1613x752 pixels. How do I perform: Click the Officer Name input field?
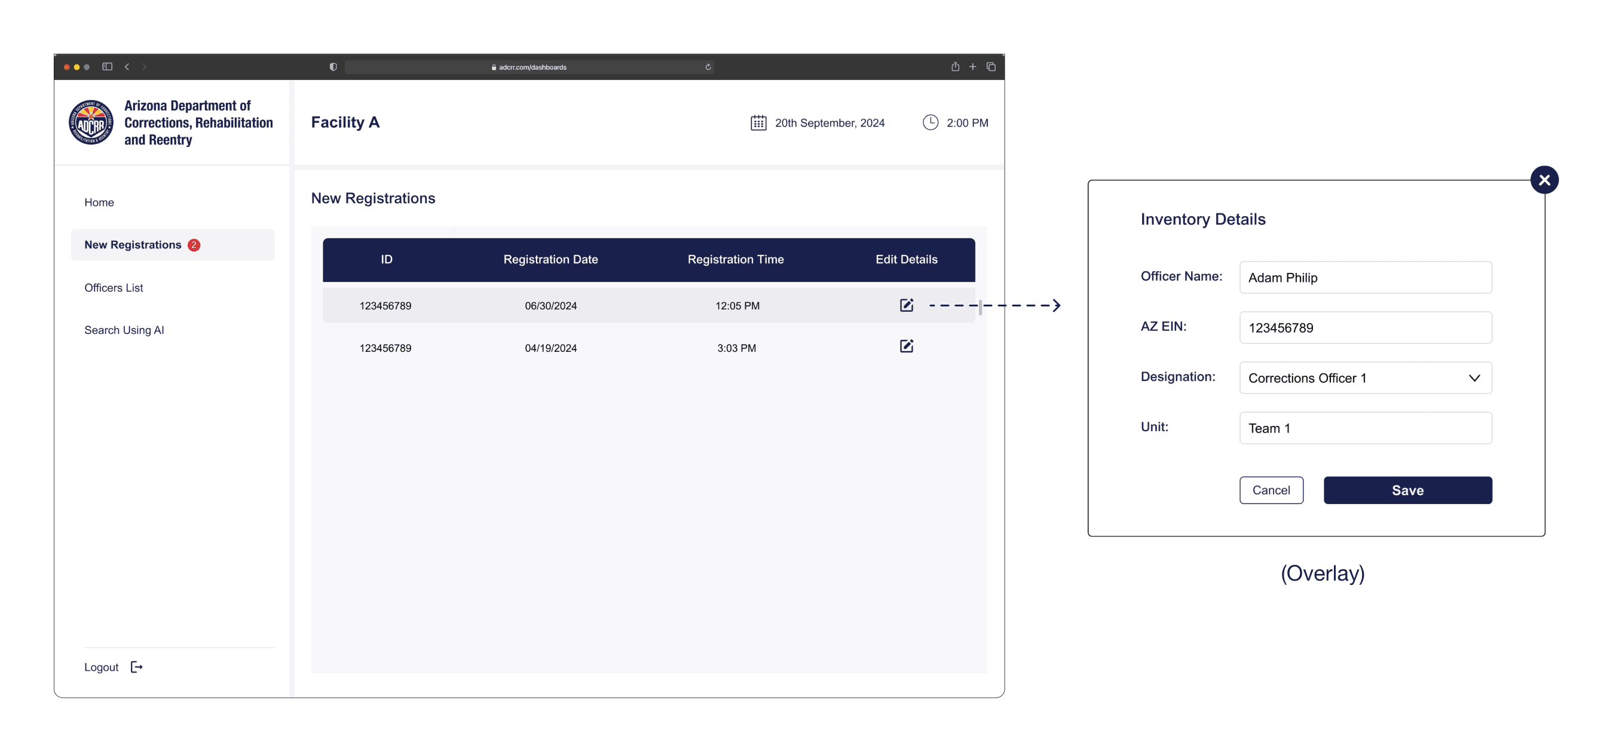pyautogui.click(x=1365, y=277)
